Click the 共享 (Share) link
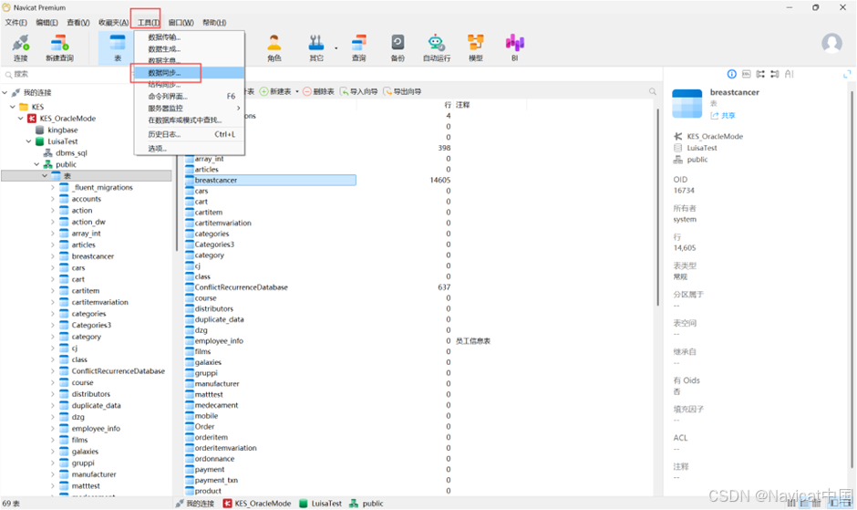The width and height of the screenshot is (857, 510). click(x=723, y=116)
